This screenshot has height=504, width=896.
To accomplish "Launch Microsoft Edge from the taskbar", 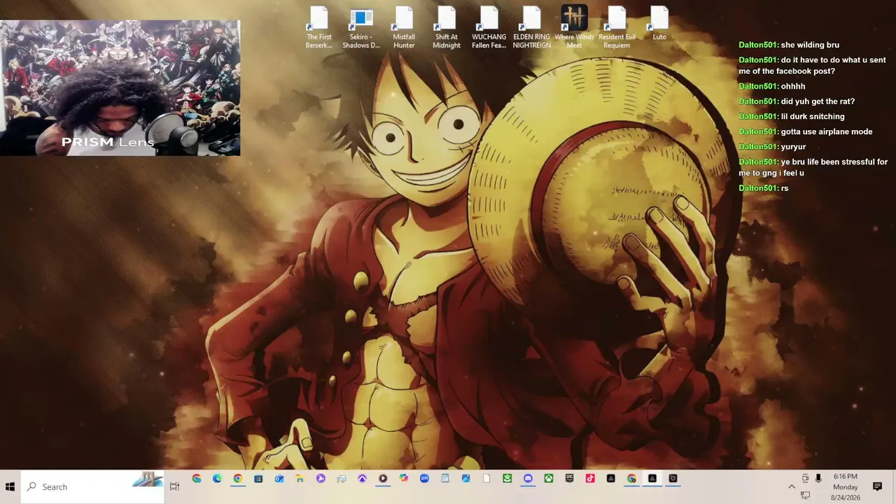I will (x=217, y=479).
